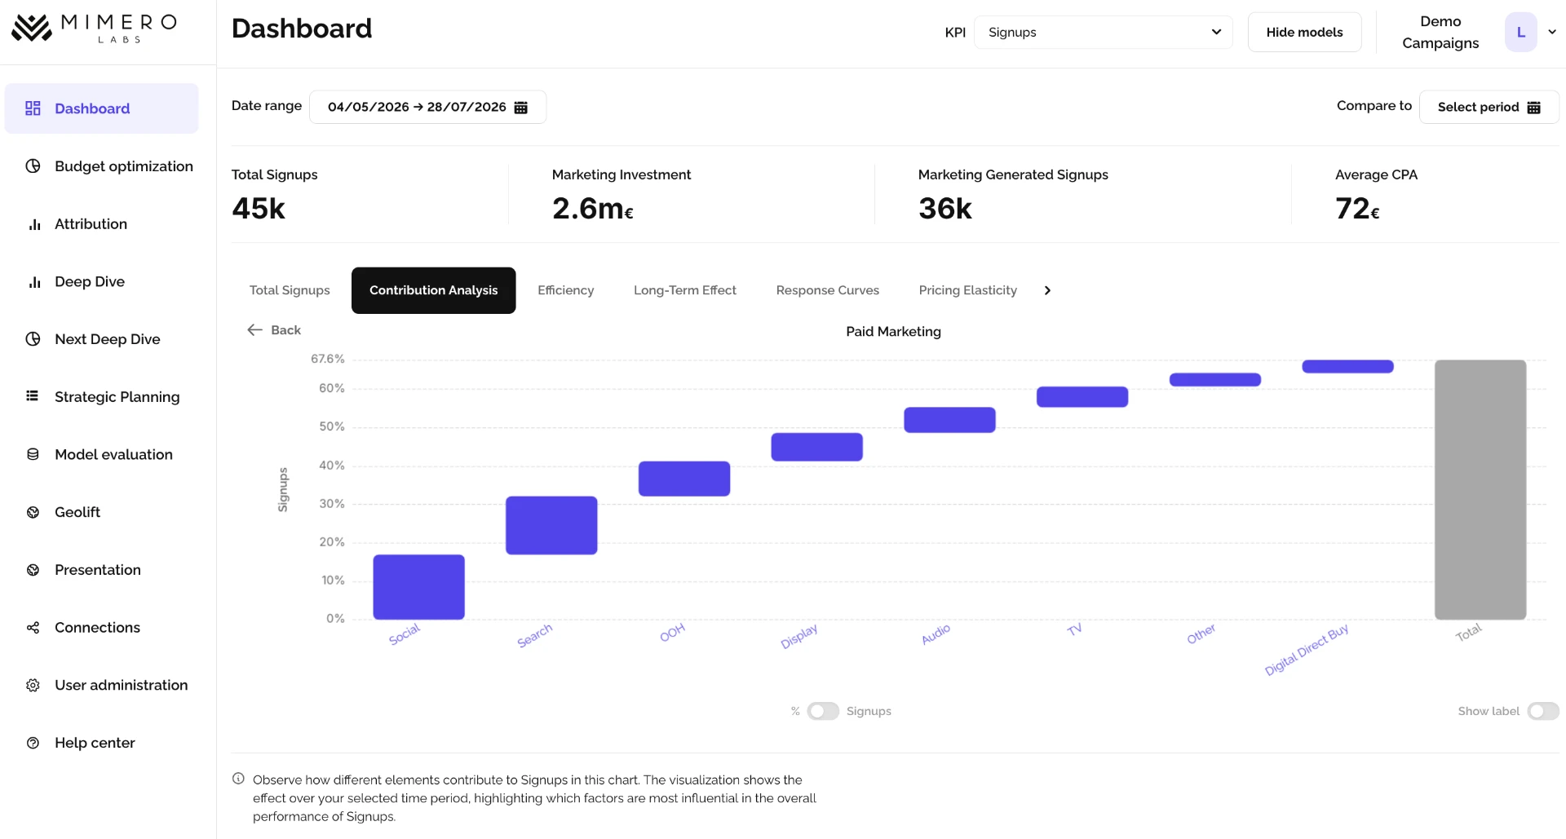1566x839 pixels.
Task: Click the user avatar labeled L
Action: tap(1520, 32)
